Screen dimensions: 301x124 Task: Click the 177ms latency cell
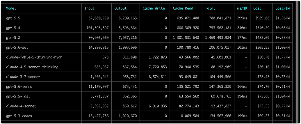242,38
